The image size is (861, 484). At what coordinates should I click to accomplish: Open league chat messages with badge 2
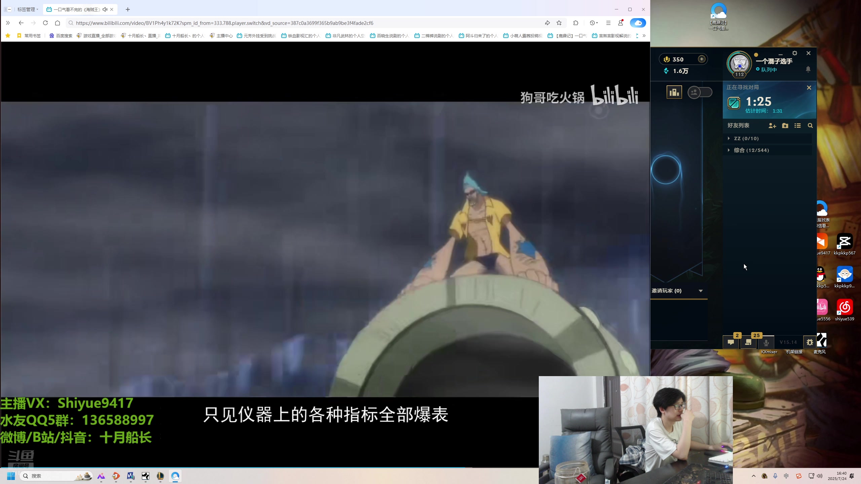point(731,342)
